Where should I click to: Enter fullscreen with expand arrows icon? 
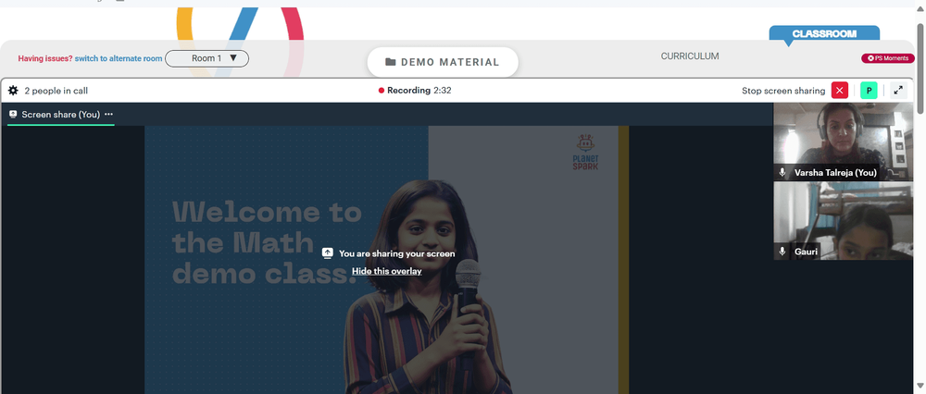coord(898,91)
